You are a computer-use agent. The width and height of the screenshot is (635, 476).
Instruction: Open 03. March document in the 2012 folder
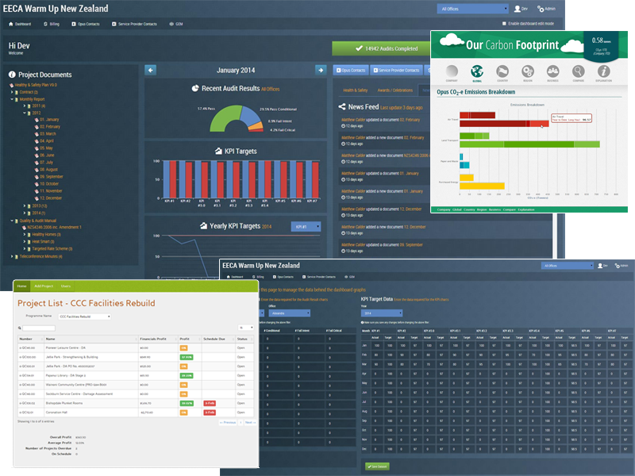point(48,134)
